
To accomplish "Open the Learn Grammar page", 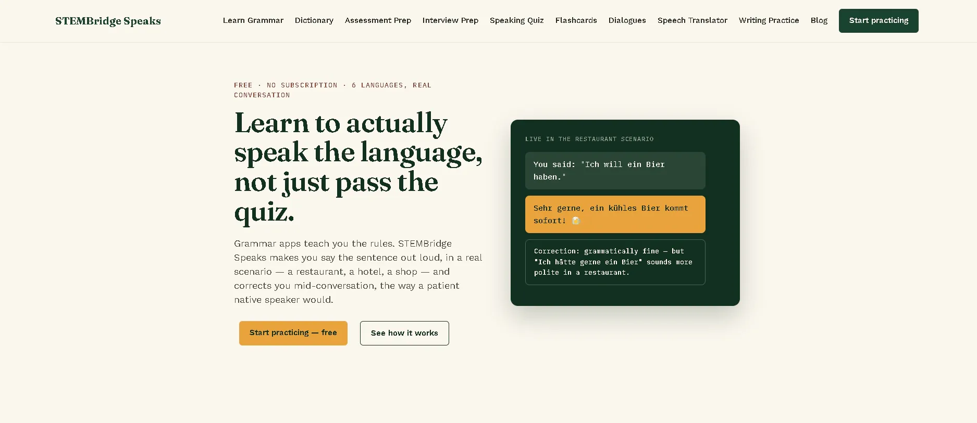I will 253,20.
